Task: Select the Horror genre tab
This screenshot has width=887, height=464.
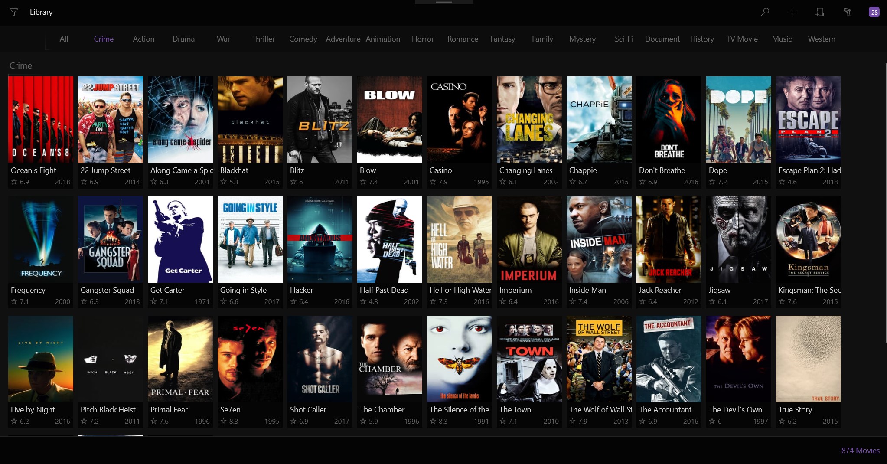Action: click(422, 39)
